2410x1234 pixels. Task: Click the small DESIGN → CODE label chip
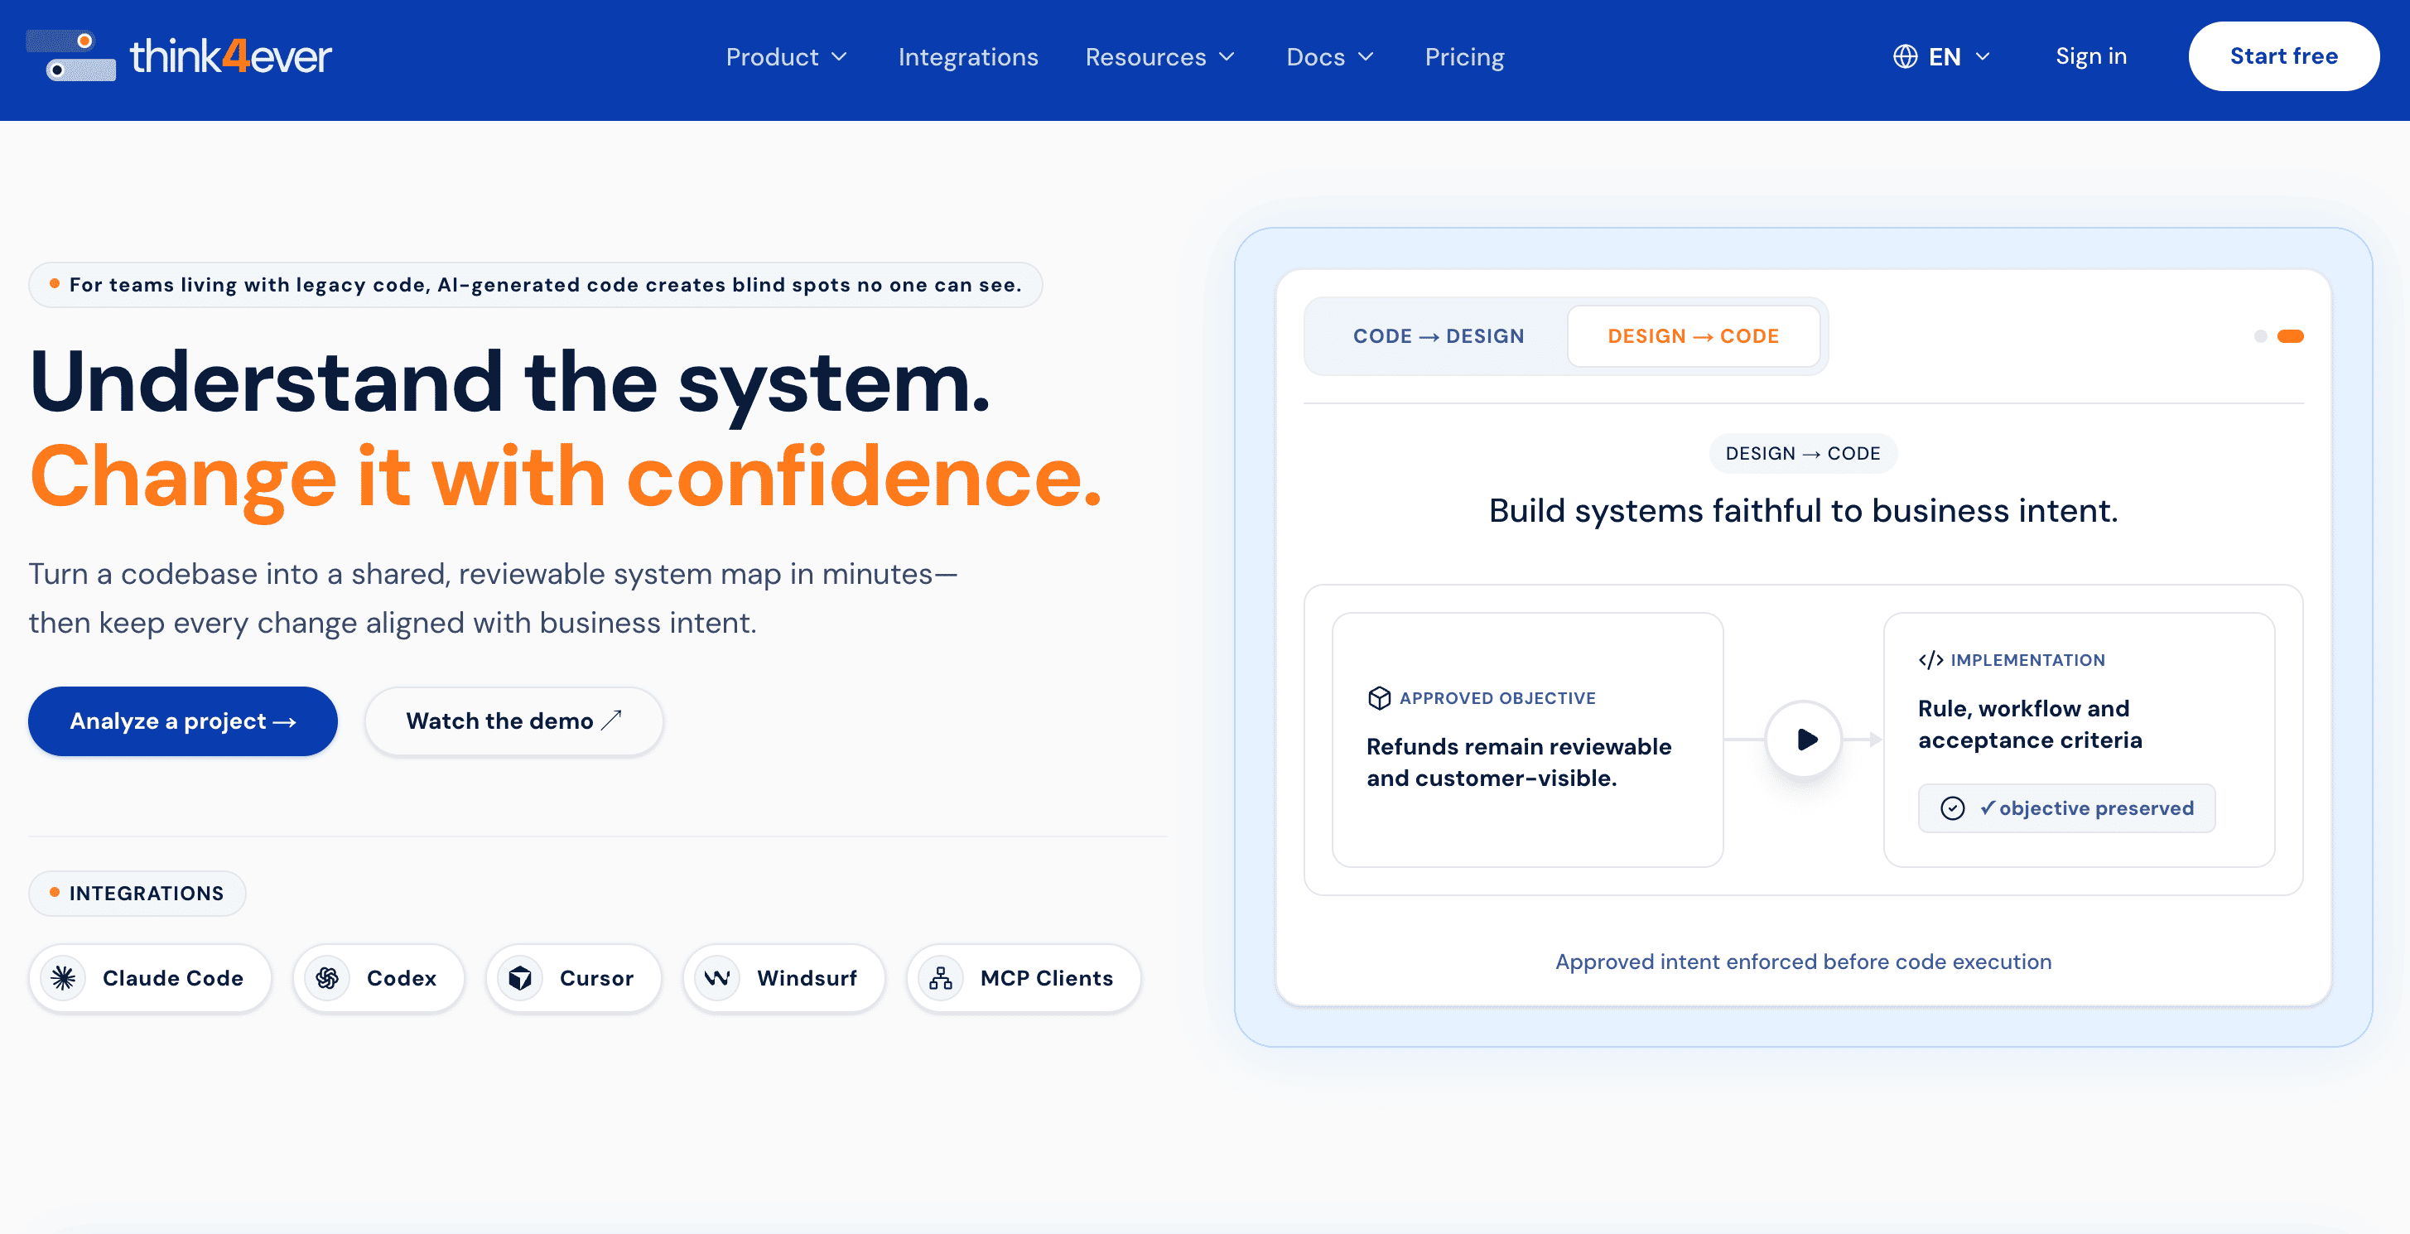coord(1803,454)
